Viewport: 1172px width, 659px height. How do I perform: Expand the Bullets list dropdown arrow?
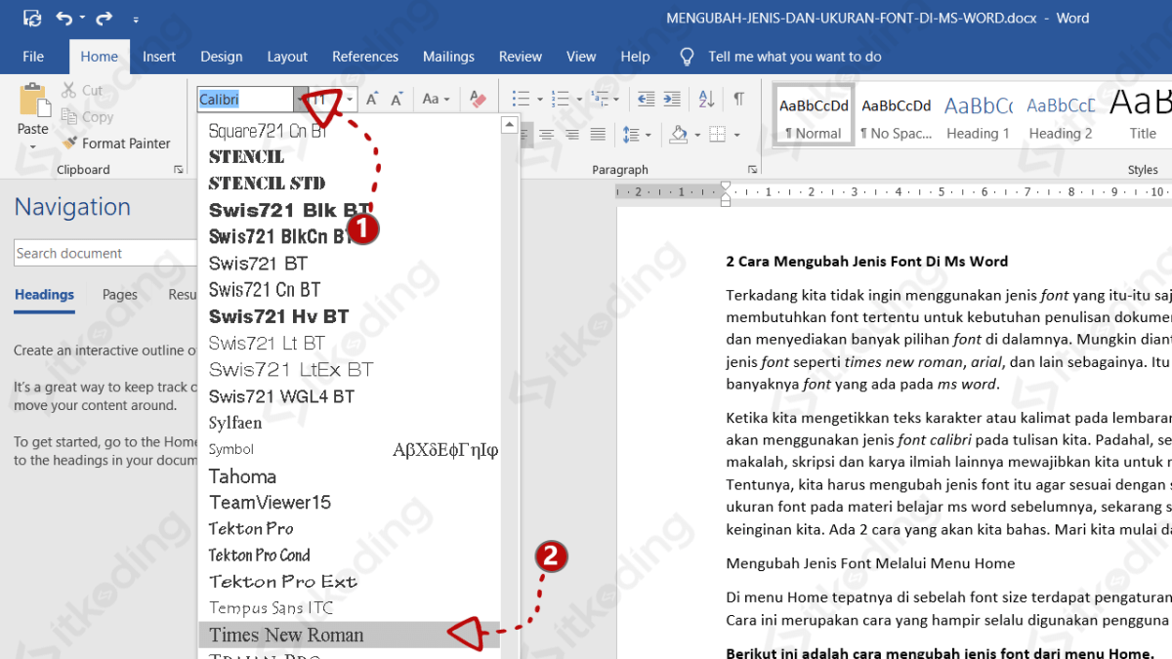(x=538, y=100)
